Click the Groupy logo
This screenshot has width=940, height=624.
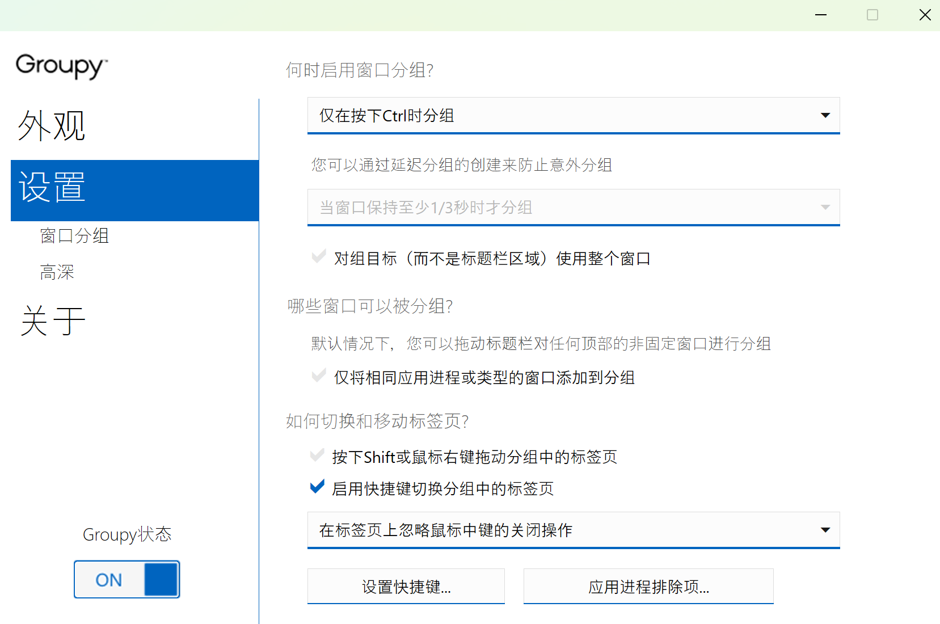61,66
